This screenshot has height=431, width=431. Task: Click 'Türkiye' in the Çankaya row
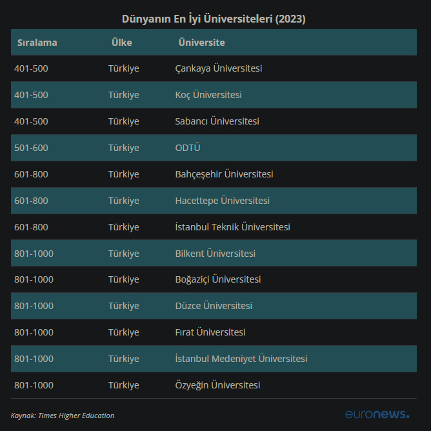[x=124, y=68]
